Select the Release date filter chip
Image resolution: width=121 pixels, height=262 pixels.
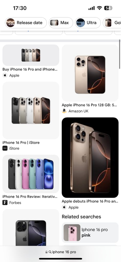point(26,23)
